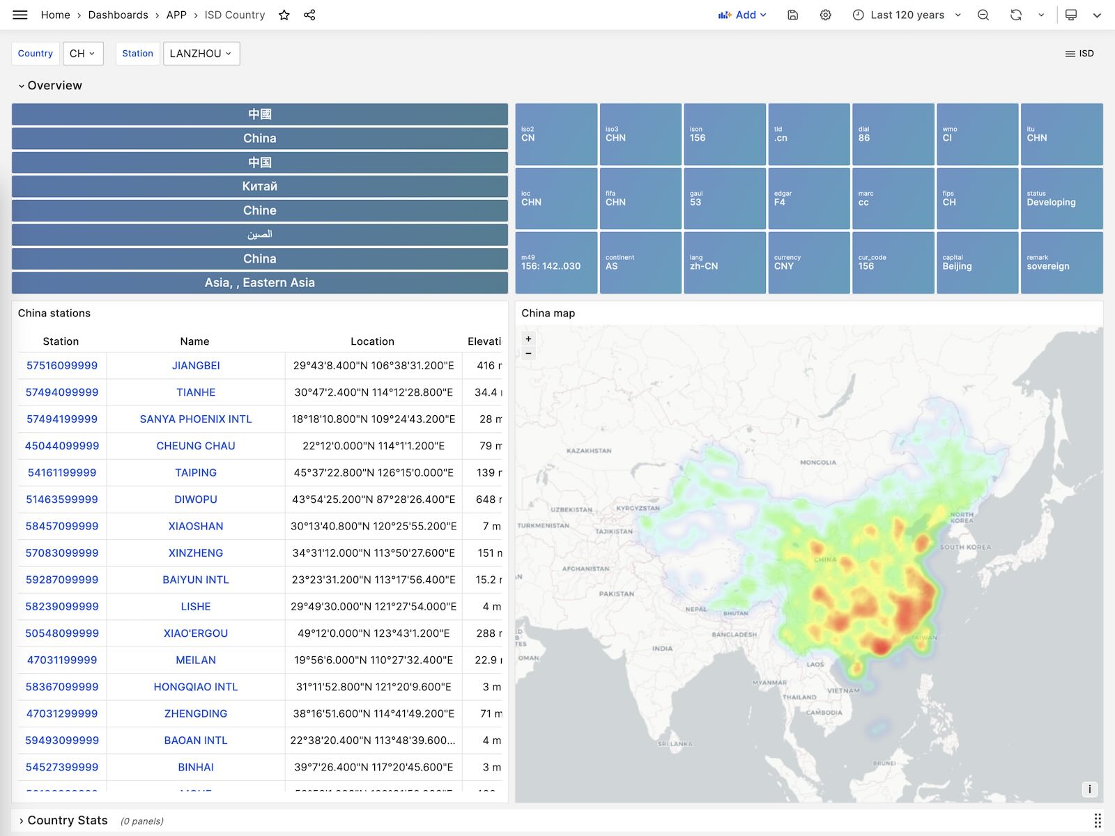Open the Add panel menu

(x=742, y=15)
